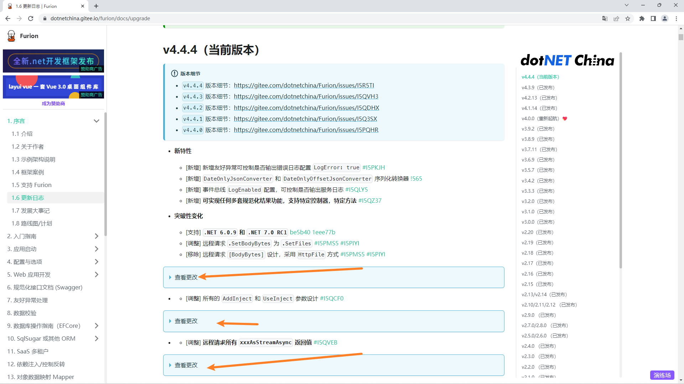684x384 pixels.
Task: Open sidebar item 1.4 框架案例
Action: pyautogui.click(x=27, y=172)
